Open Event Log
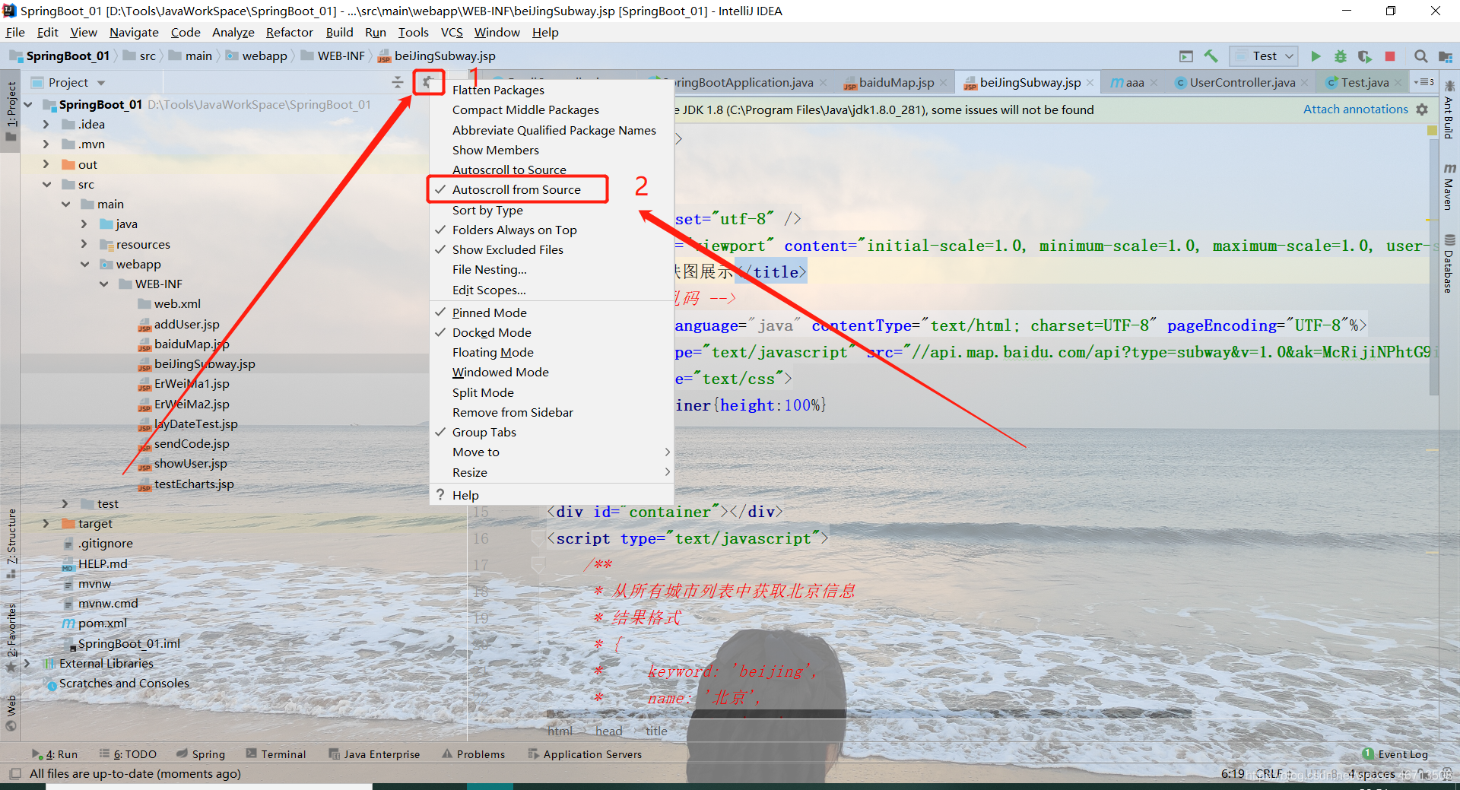The width and height of the screenshot is (1460, 790). pyautogui.click(x=1395, y=754)
